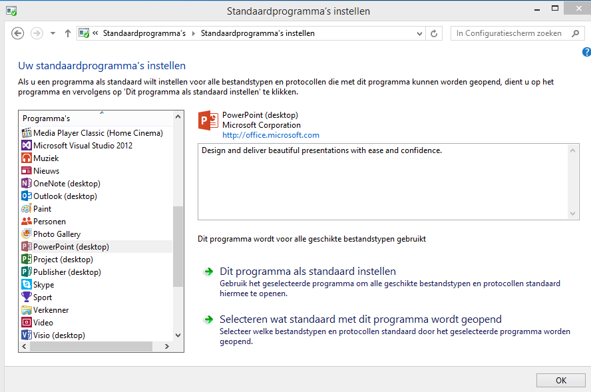Minimize the window
This screenshot has width=591, height=392.
(537, 9)
